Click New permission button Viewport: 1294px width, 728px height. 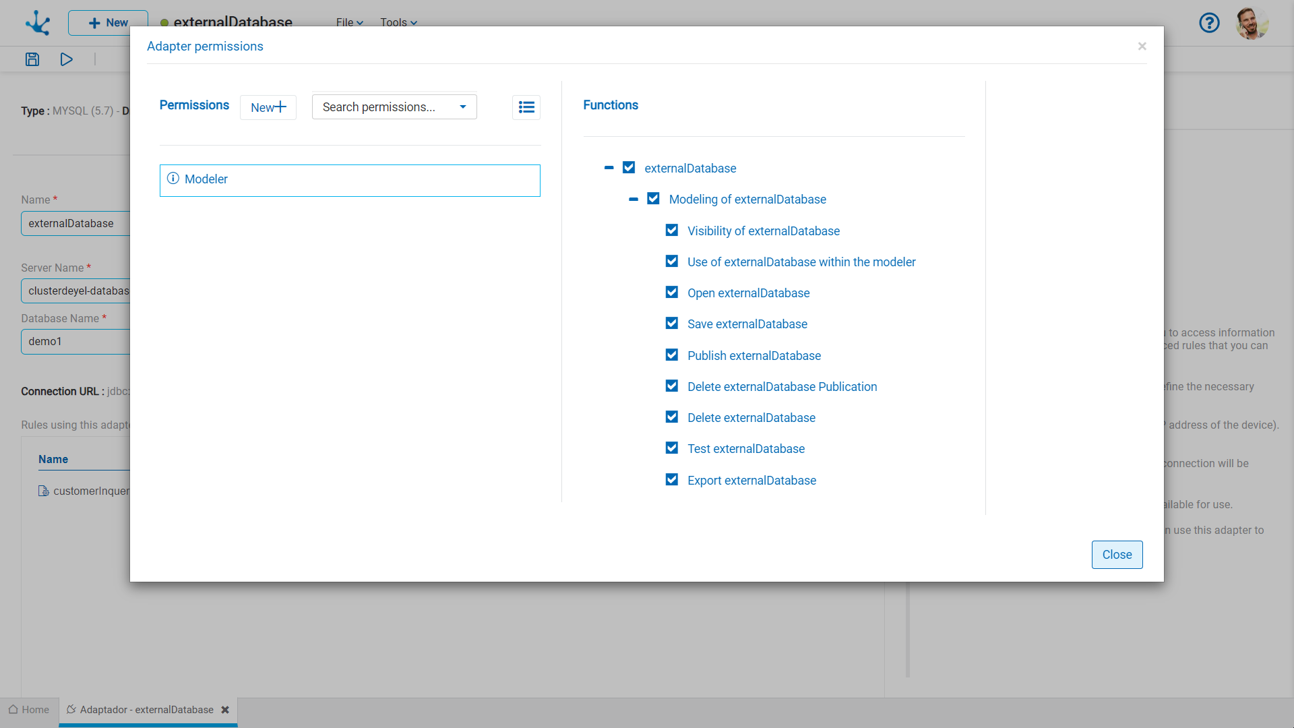(x=268, y=107)
